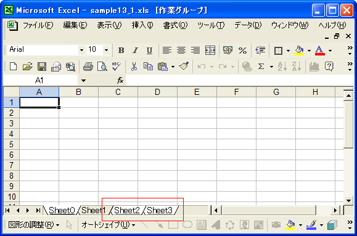This screenshot has height=236, width=357.
Task: Open Font Color dropdown arrow
Action: 330,51
